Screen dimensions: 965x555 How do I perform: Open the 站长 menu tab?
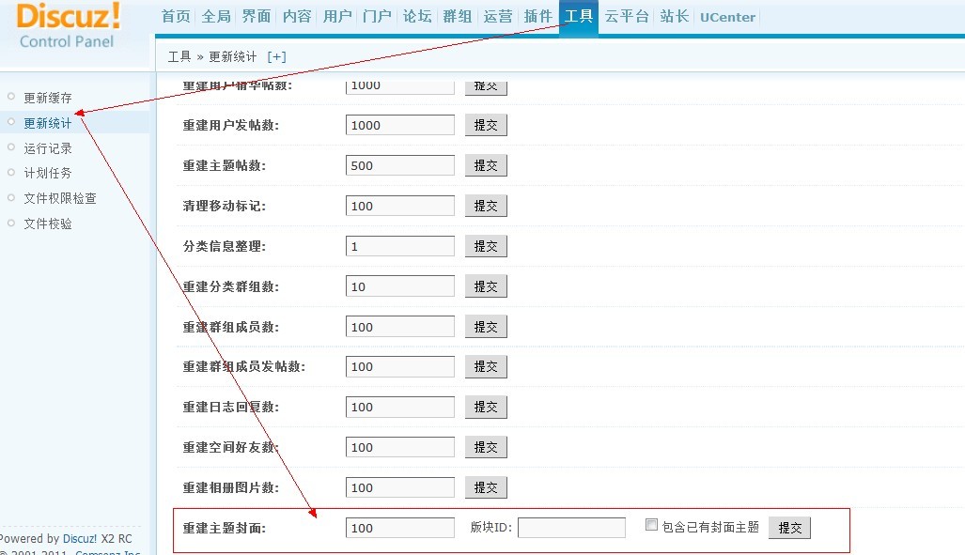pos(675,16)
